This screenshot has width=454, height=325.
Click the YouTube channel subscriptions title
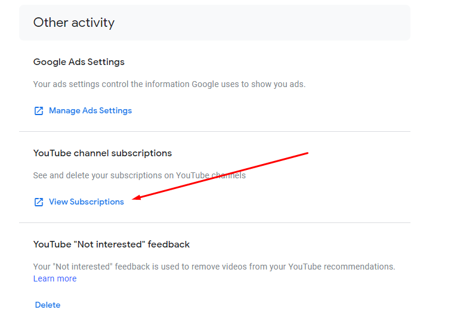pyautogui.click(x=103, y=153)
